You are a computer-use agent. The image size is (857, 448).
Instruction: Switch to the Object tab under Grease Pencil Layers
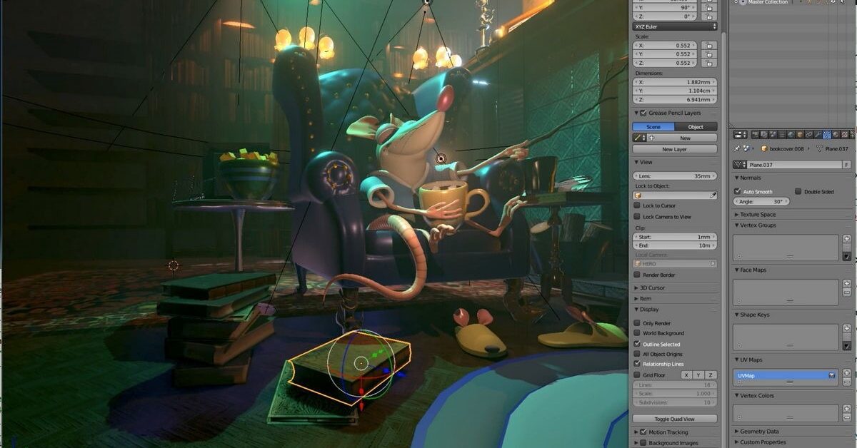click(x=694, y=126)
